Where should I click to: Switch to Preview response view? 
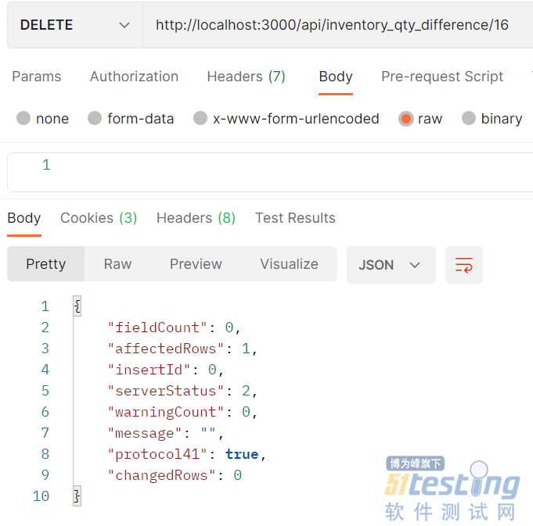point(196,264)
